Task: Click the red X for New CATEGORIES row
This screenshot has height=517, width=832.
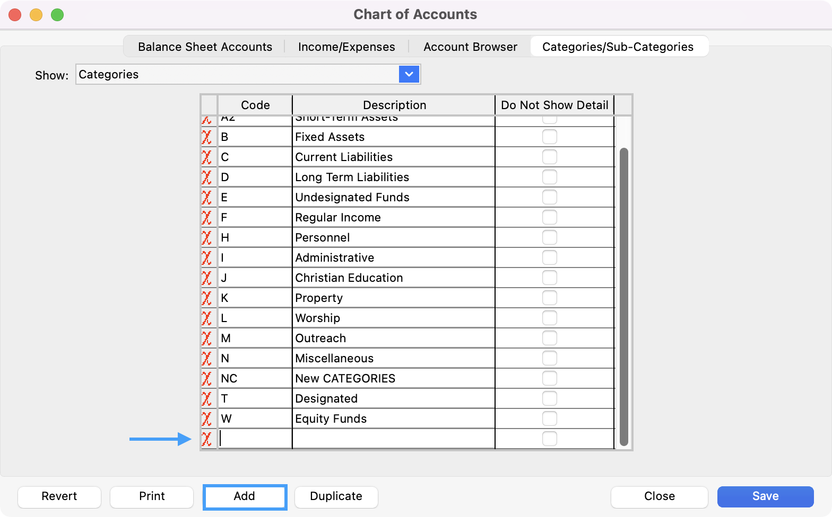Action: [207, 379]
